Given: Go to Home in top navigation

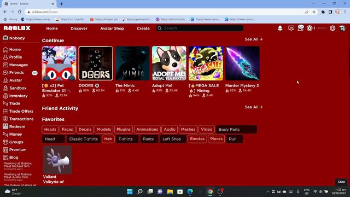Looking at the screenshot, I should tap(52, 28).
